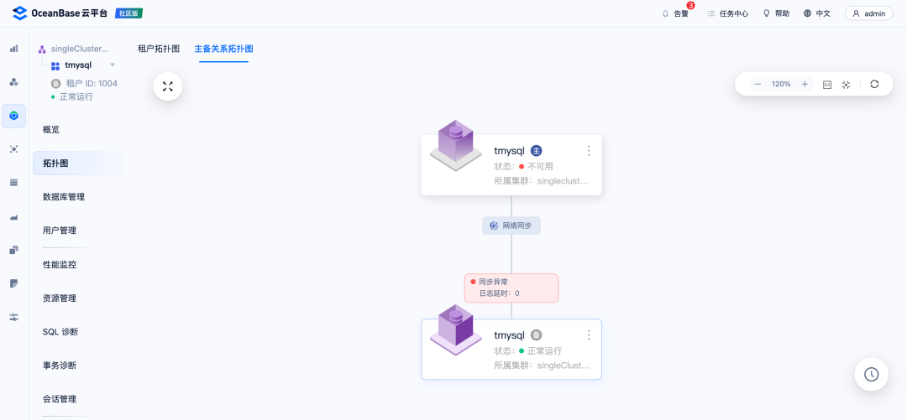Reset topology view to 1:1 scale
Image resolution: width=907 pixels, height=420 pixels.
coord(826,85)
